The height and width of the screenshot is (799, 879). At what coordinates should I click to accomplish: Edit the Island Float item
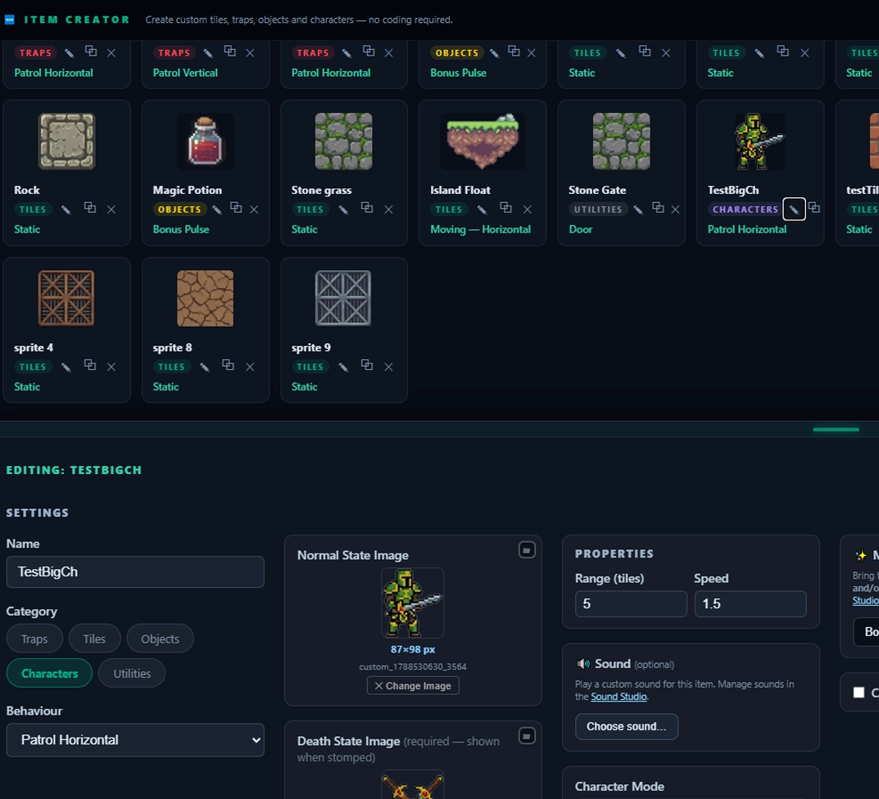483,210
